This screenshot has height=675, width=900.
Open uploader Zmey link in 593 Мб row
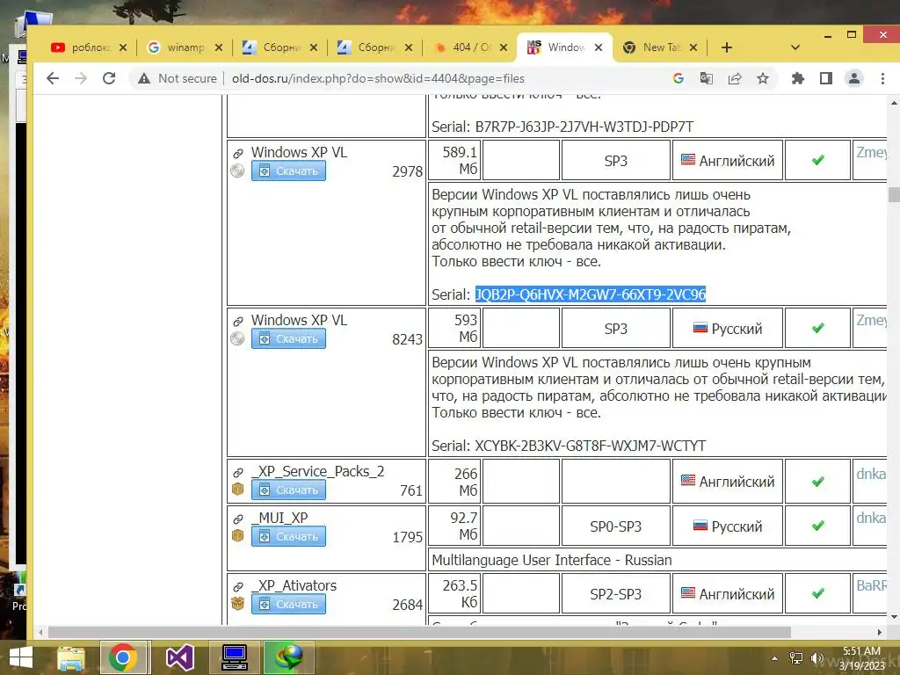coord(871,320)
